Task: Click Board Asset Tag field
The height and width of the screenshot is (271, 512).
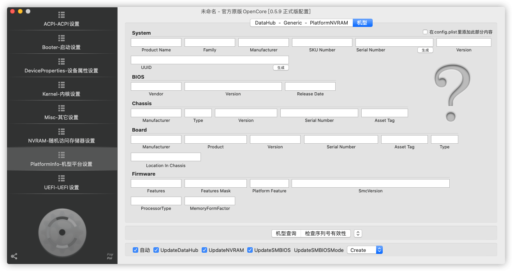Action: pos(405,139)
